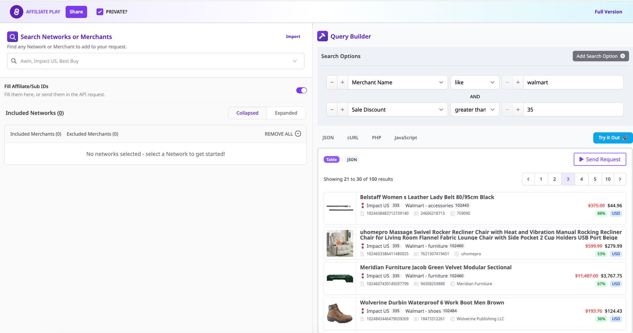Go to next results page arrow
This screenshot has height=333, width=633.
click(x=620, y=179)
